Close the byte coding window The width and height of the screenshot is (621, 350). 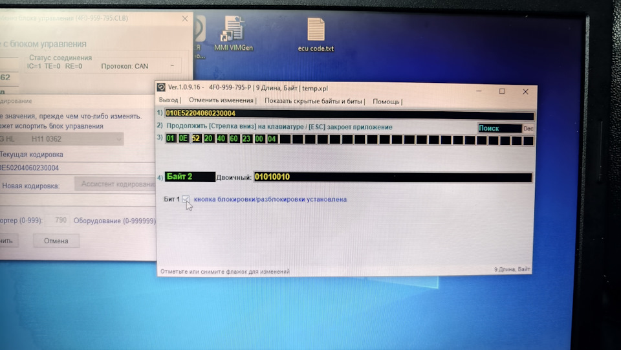click(x=525, y=91)
